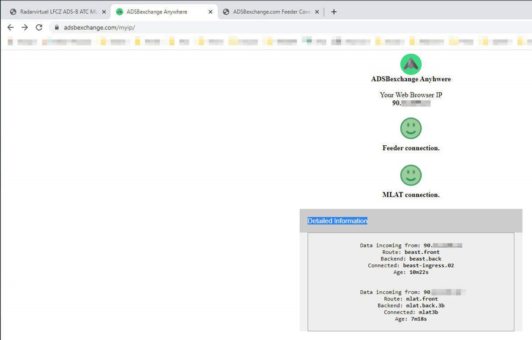Close the ADSBexchange Anywhere tab
The width and height of the screenshot is (532, 340).
[210, 12]
